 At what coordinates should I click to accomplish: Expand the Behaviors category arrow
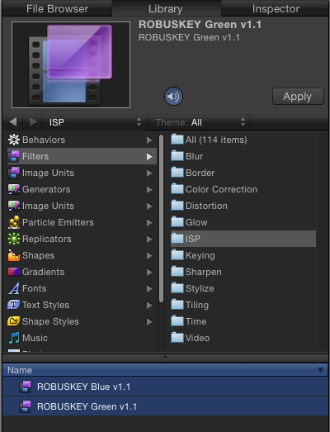pyautogui.click(x=149, y=140)
